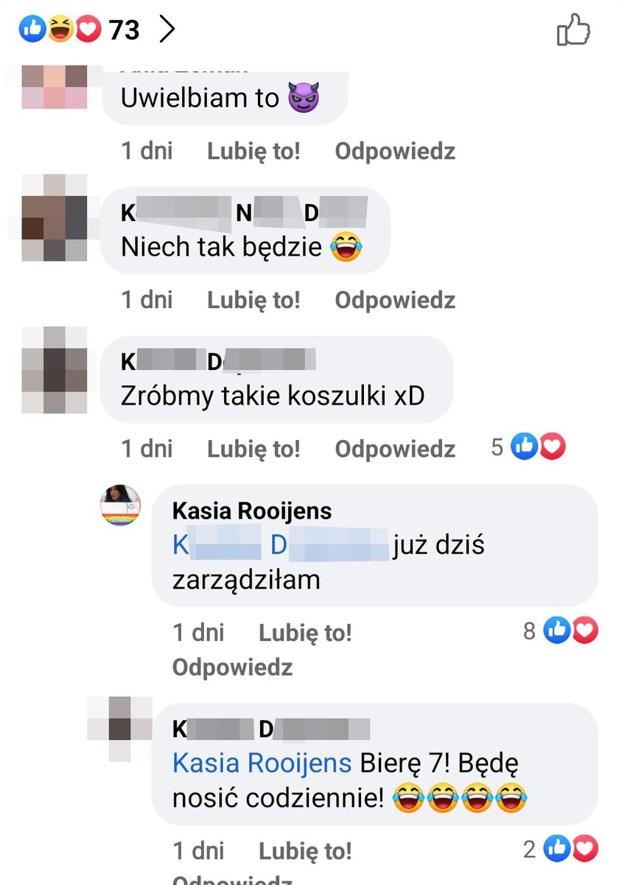Screen dimensions: 619x885
Task: Like the "Zróbmy takie koszulki xD" comment
Action: tap(253, 449)
